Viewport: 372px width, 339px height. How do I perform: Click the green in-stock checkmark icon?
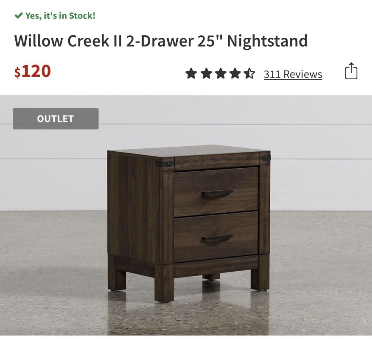click(19, 16)
